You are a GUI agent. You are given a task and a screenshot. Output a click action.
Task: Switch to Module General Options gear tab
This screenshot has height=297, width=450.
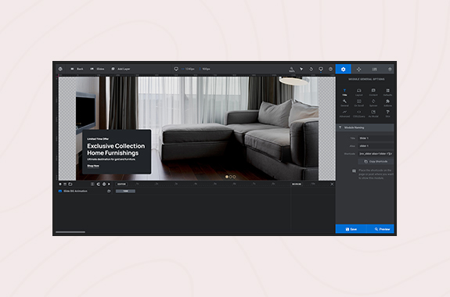tap(344, 69)
